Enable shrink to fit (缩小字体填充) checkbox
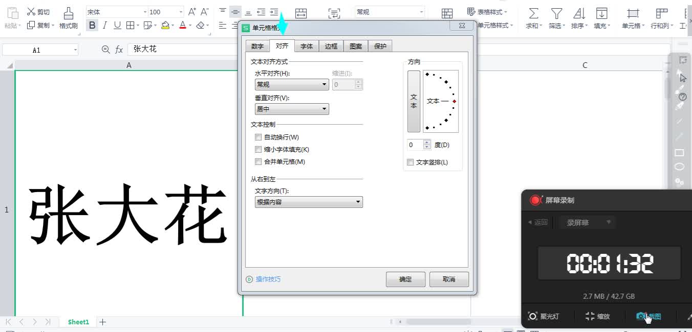Screen dimensions: 692x332 [258, 150]
